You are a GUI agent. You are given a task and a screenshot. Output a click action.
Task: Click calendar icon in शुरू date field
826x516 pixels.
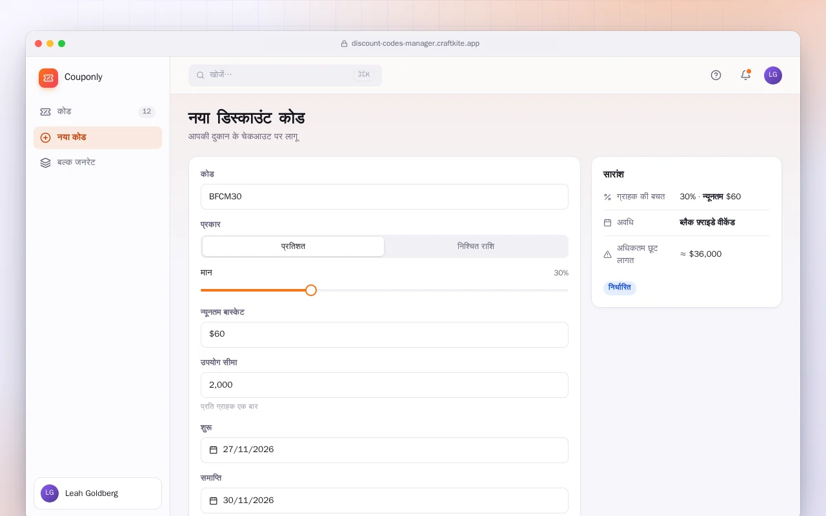(x=214, y=450)
